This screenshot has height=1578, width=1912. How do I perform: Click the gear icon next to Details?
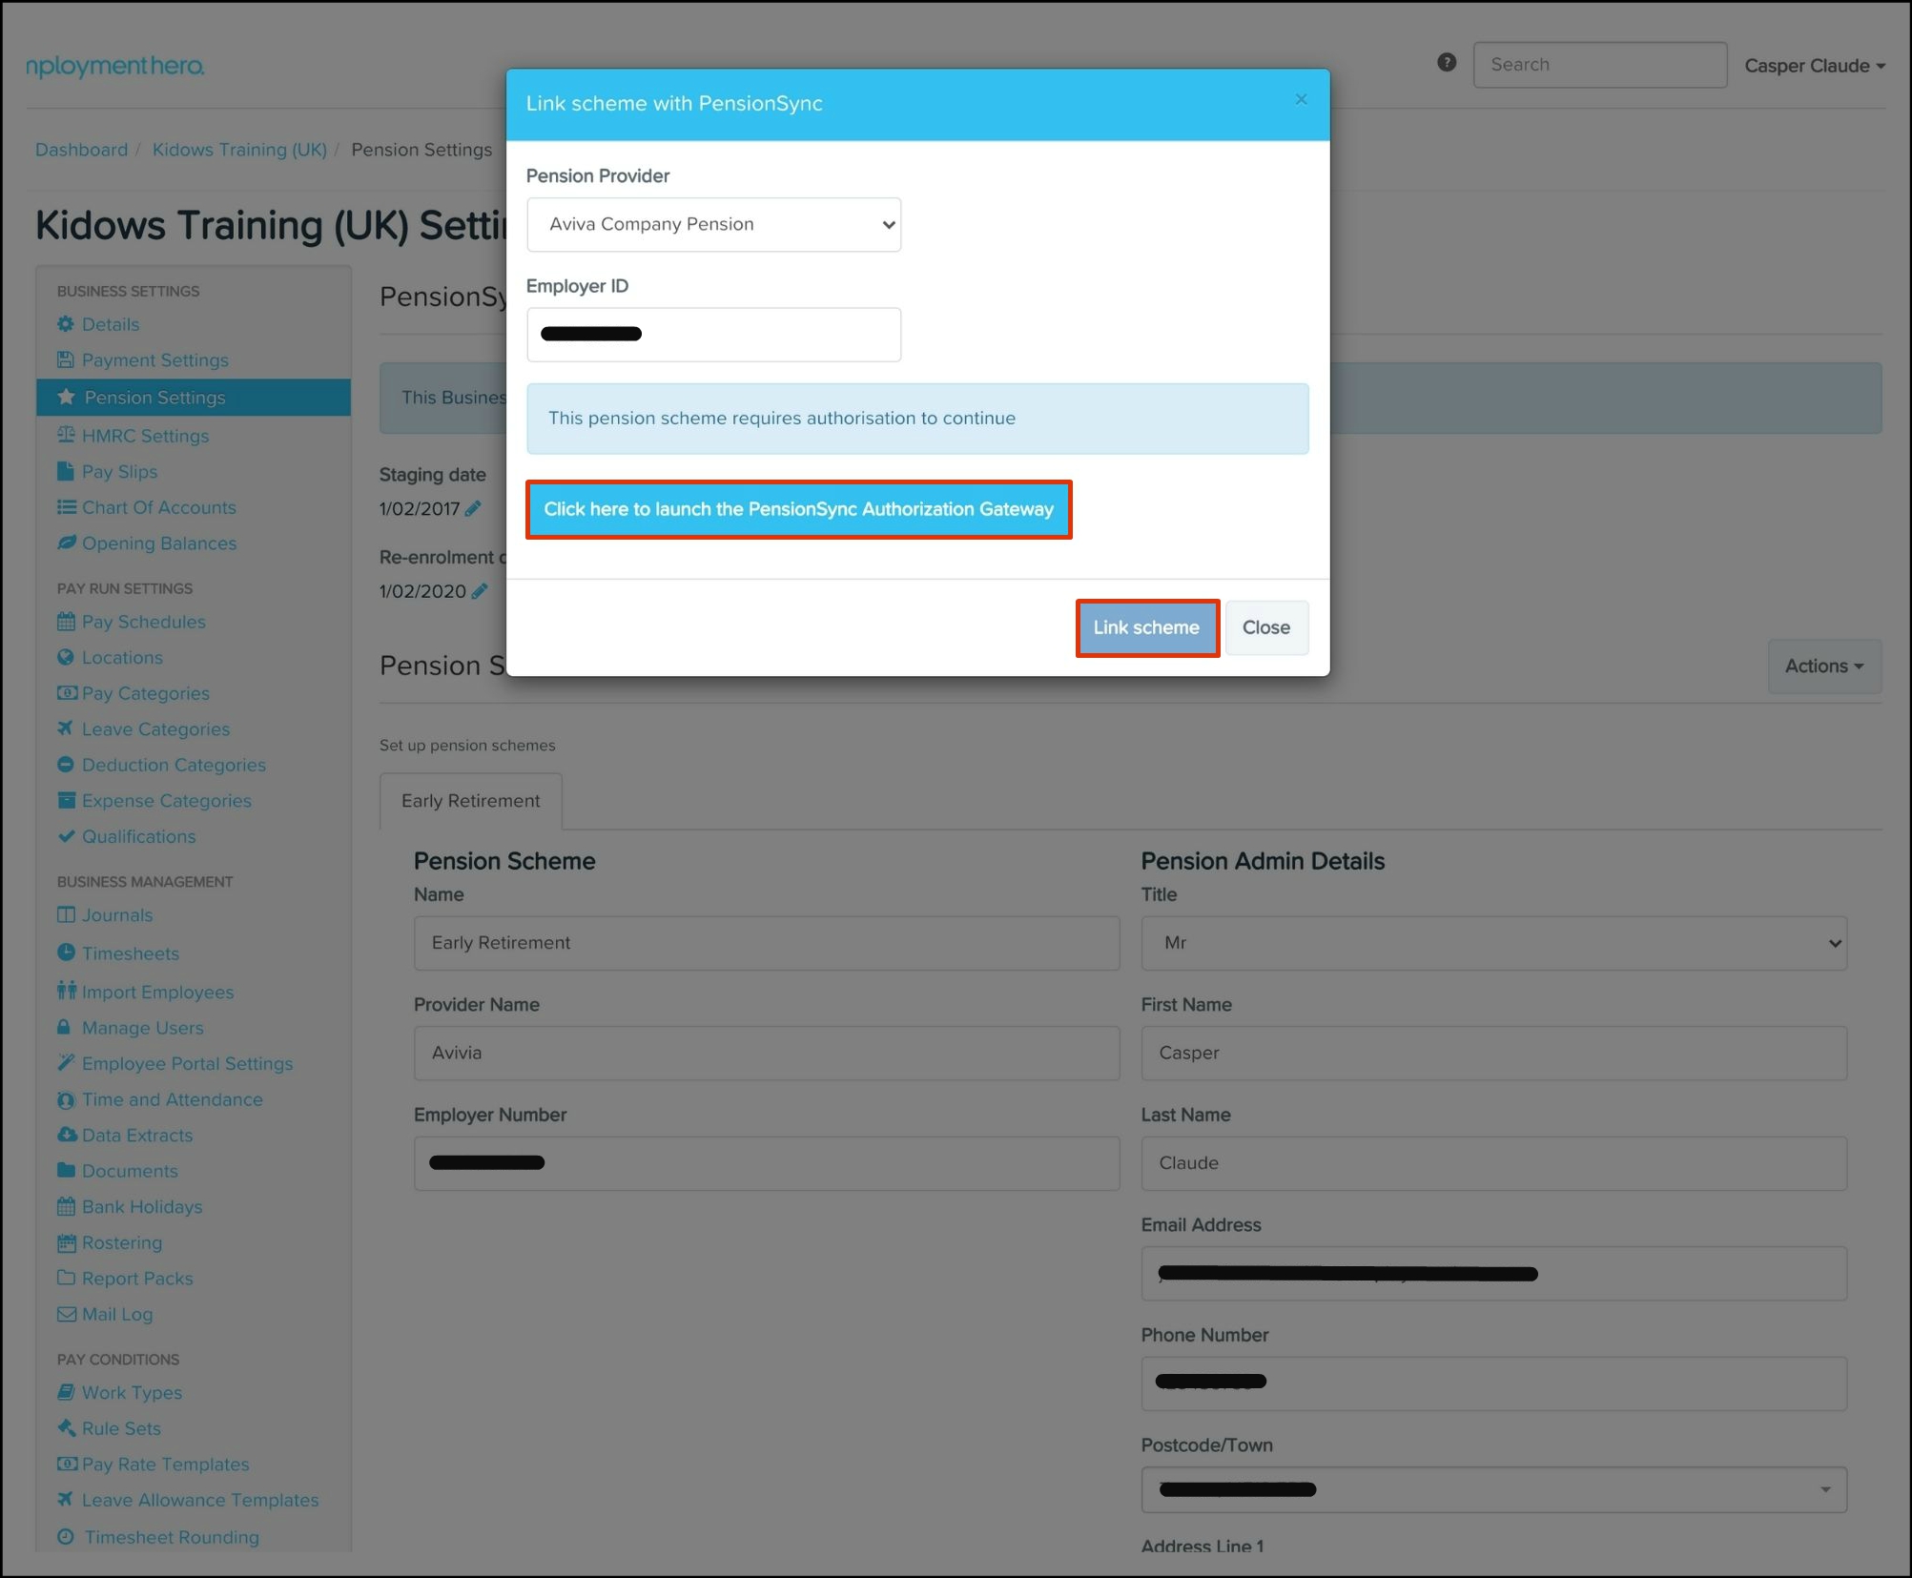65,324
